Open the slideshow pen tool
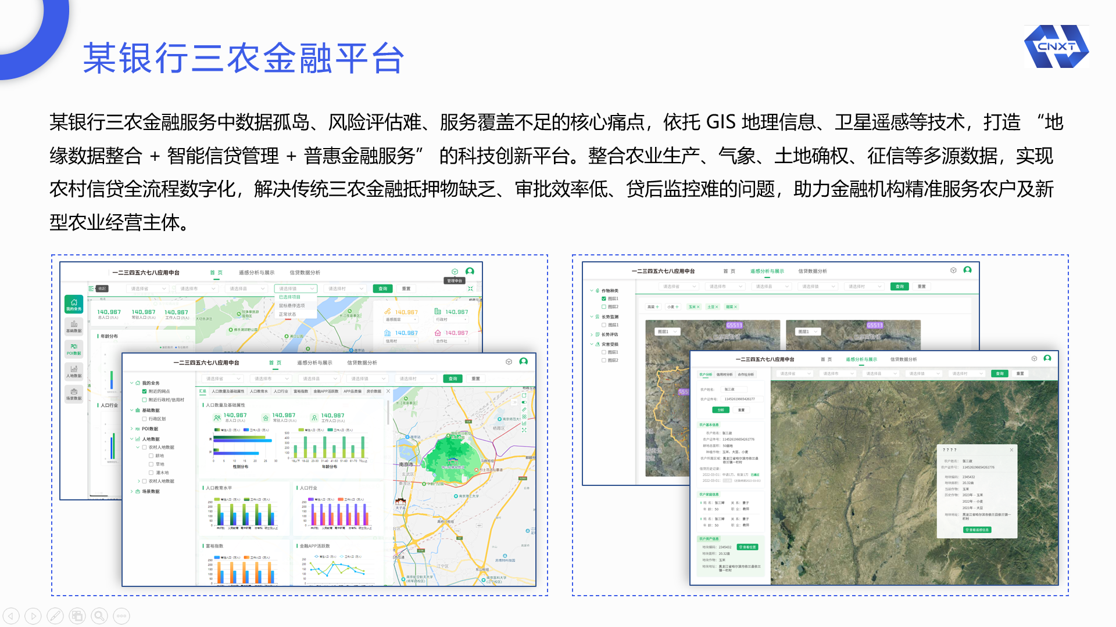This screenshot has height=627, width=1116. coord(55,616)
